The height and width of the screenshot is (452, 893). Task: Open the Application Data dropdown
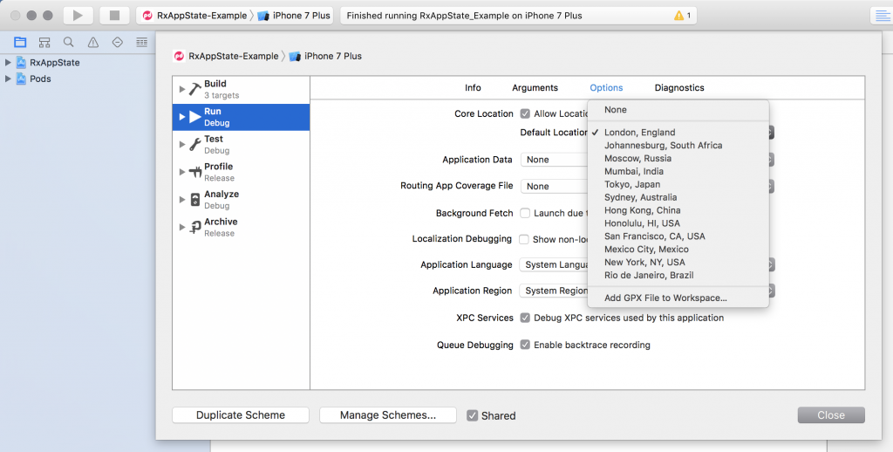647,160
